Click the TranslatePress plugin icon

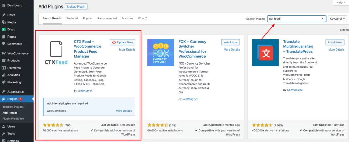tap(265, 55)
